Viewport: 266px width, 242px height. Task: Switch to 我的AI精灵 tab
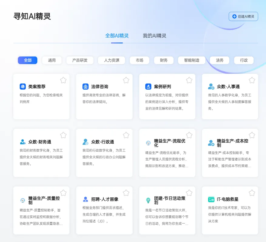[154, 36]
